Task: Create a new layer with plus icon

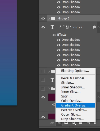Action: pos(88,123)
